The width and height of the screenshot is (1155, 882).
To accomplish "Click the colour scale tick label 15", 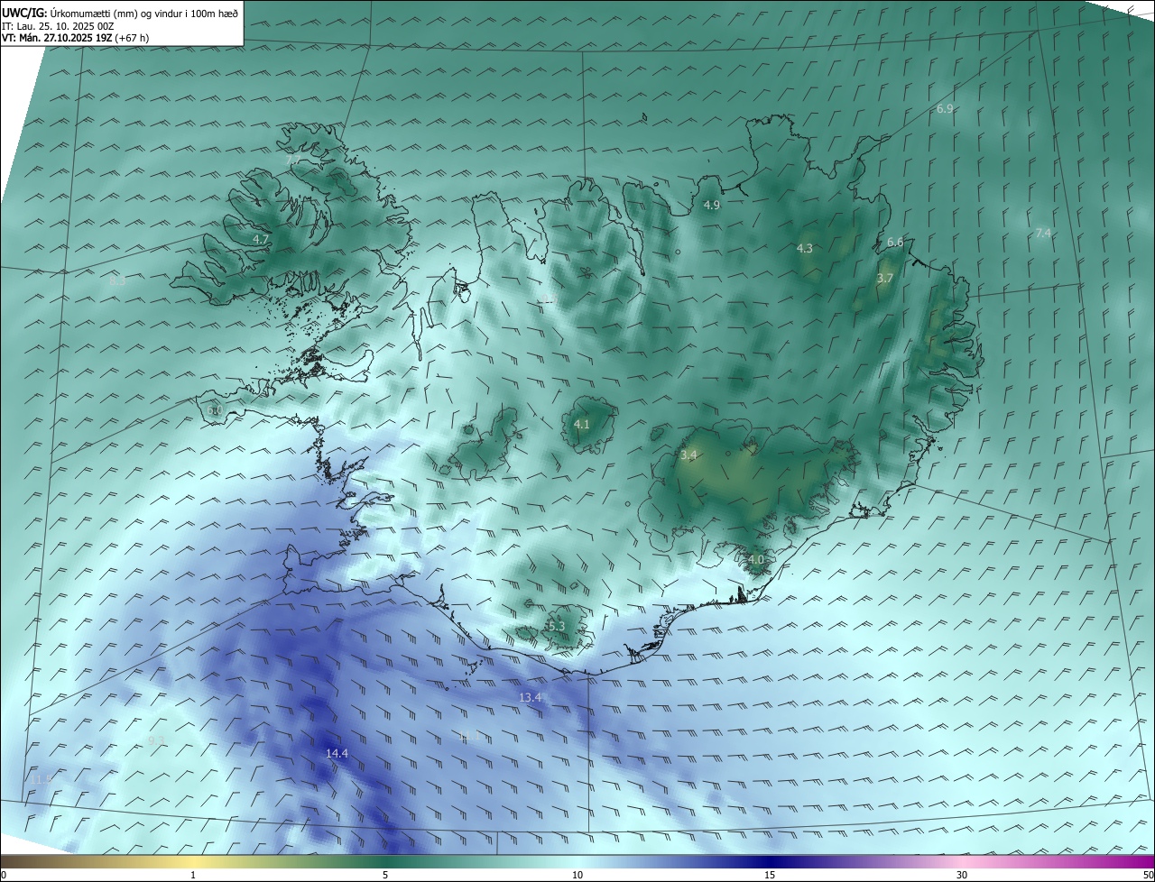I will pyautogui.click(x=770, y=875).
